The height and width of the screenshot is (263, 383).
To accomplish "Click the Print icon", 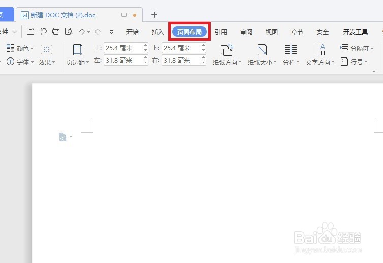I will pyautogui.click(x=56, y=32).
